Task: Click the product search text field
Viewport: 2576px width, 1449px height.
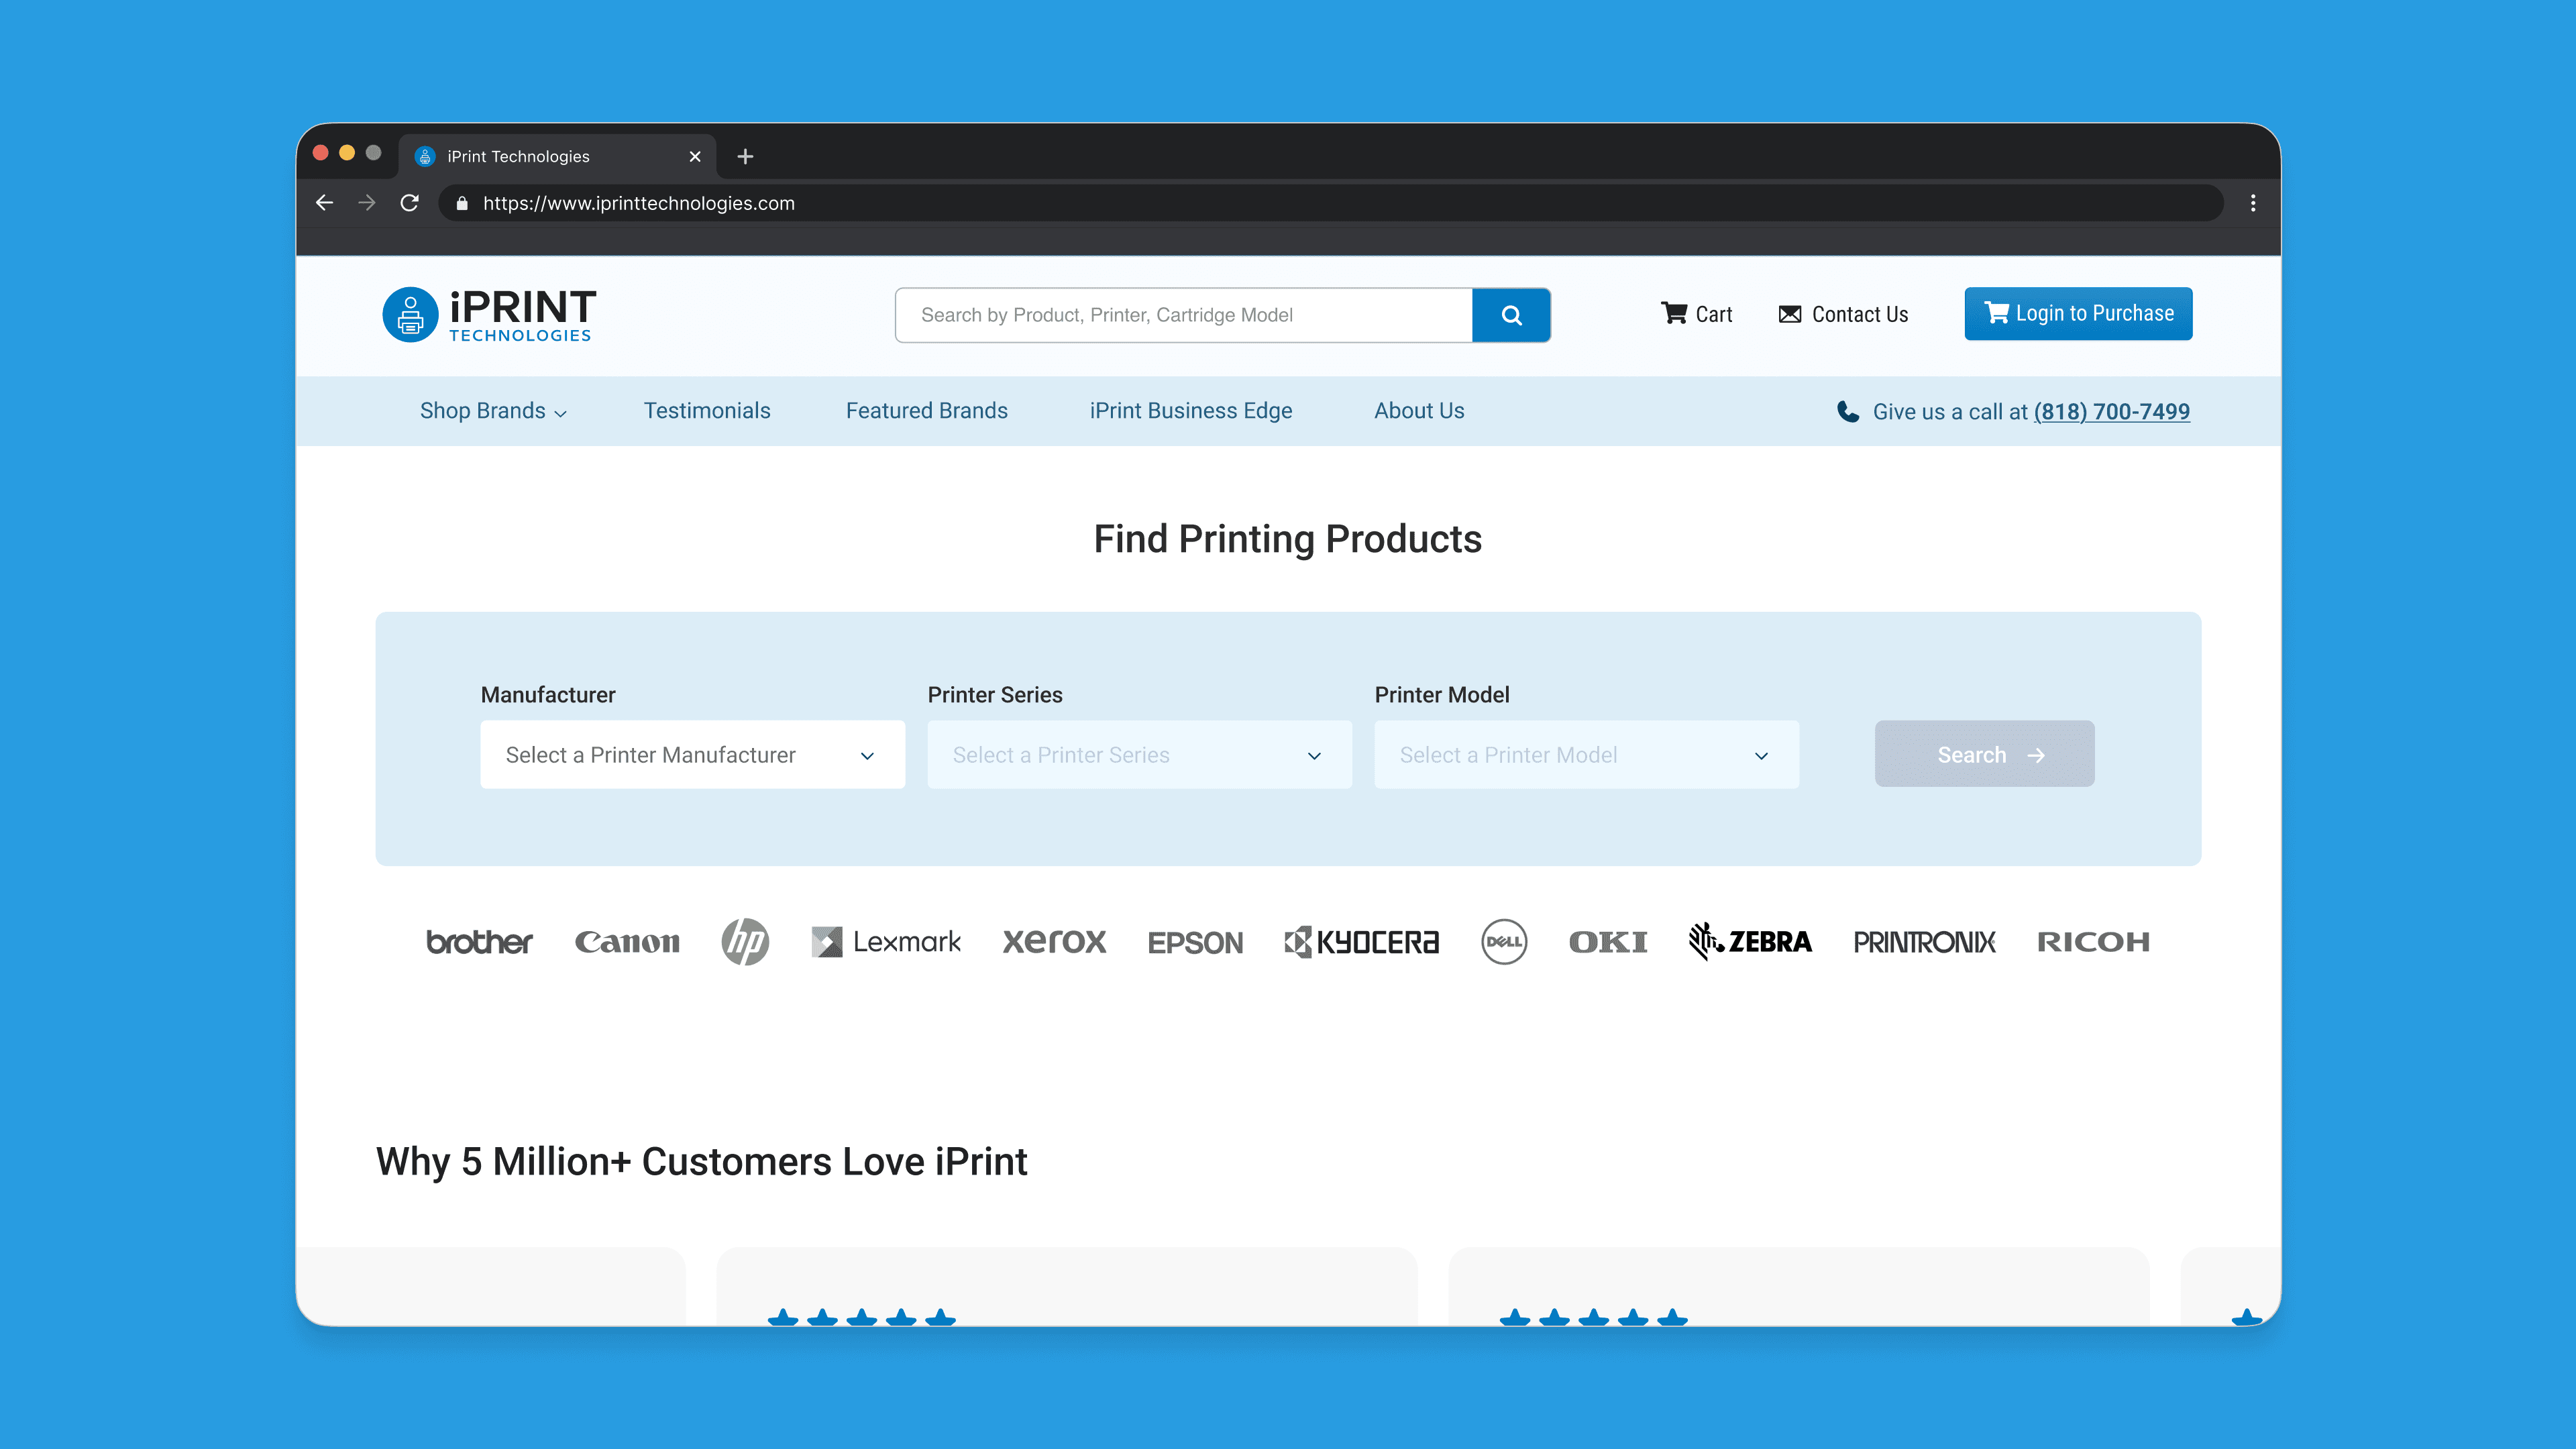Action: pos(1183,315)
